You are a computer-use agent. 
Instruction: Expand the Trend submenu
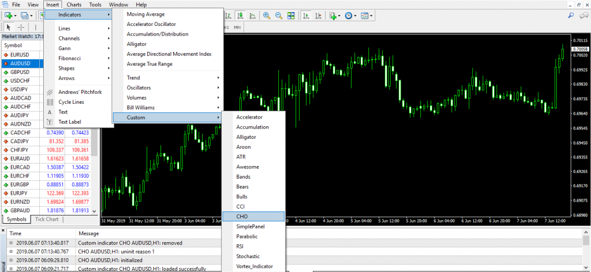pos(168,78)
